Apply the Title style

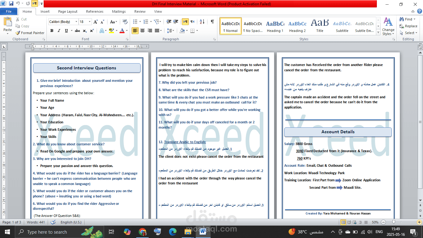point(320,26)
